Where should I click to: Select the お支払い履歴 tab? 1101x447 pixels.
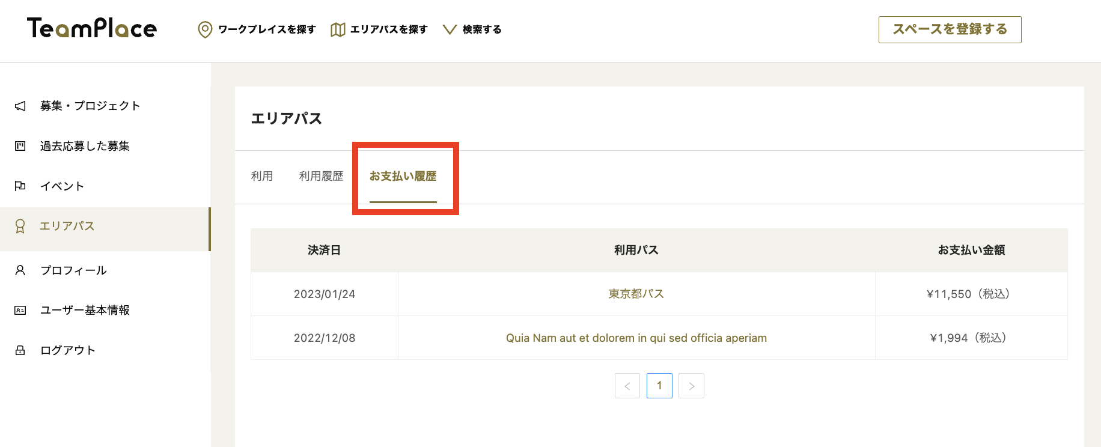click(403, 176)
